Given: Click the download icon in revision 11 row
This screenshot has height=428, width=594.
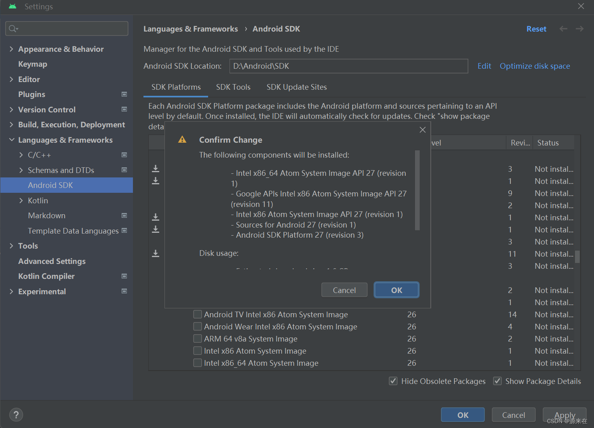Looking at the screenshot, I should [x=156, y=253].
